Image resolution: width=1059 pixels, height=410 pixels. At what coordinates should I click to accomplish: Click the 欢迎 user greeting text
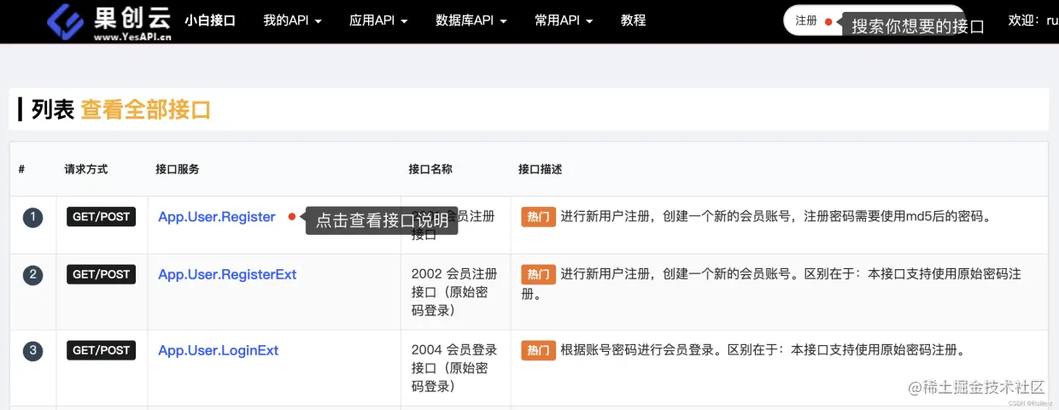point(1033,20)
